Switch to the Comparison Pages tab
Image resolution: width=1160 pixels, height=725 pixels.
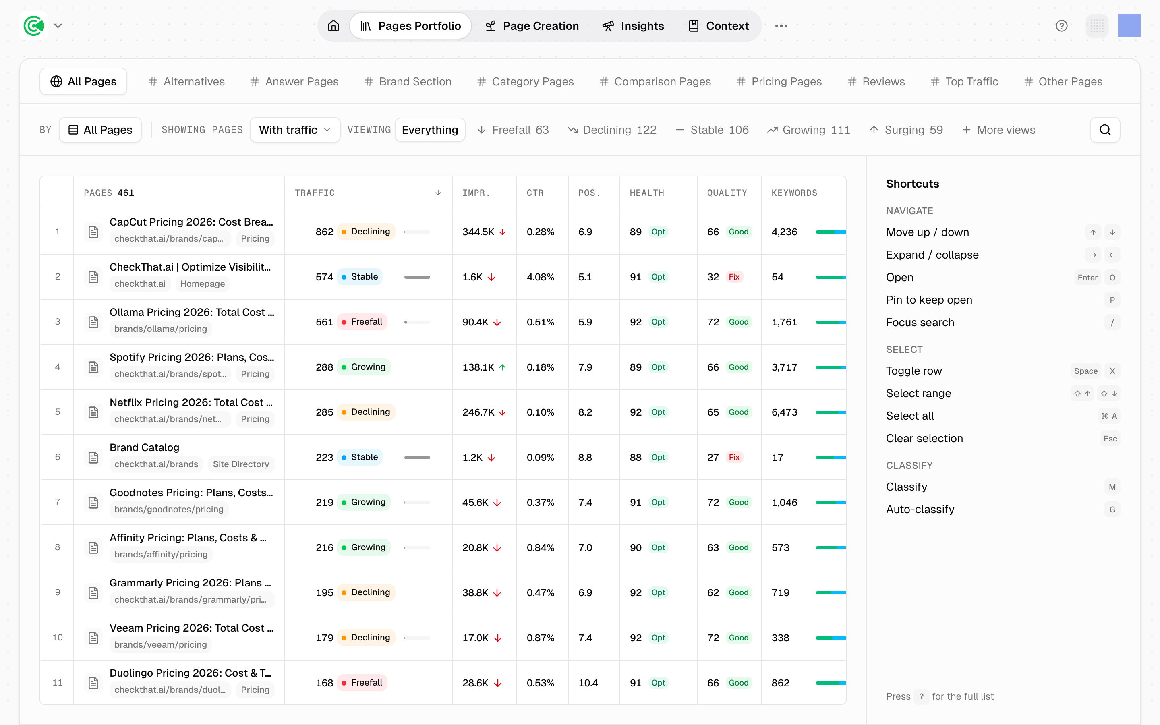pyautogui.click(x=655, y=81)
